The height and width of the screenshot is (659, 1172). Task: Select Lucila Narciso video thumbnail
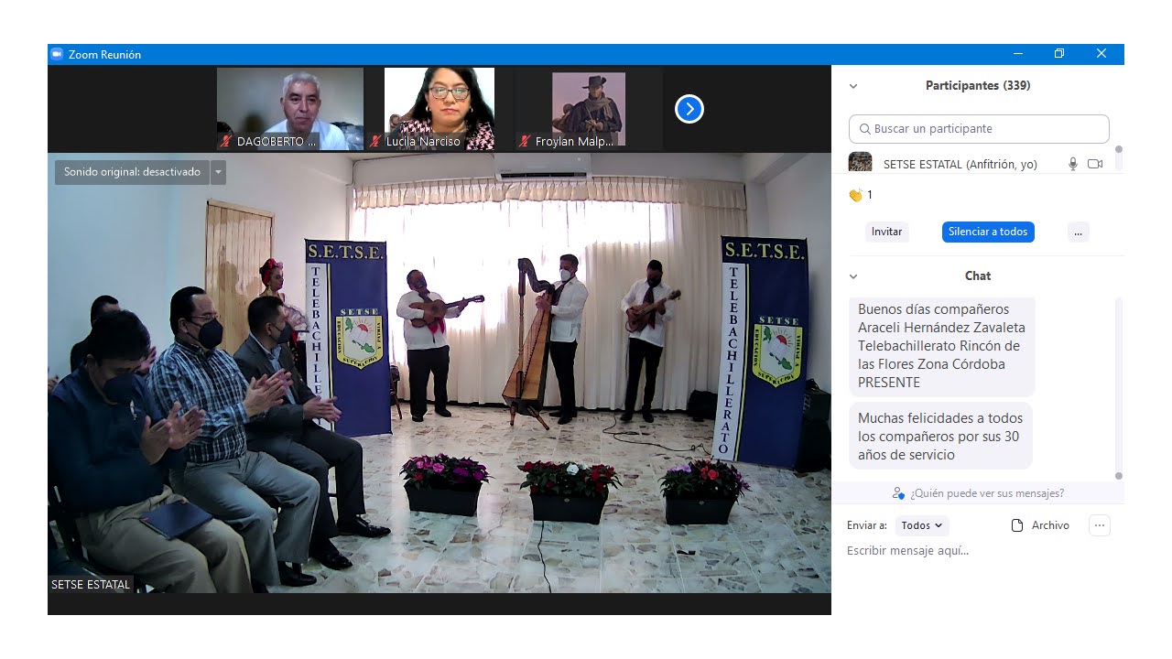pyautogui.click(x=439, y=108)
